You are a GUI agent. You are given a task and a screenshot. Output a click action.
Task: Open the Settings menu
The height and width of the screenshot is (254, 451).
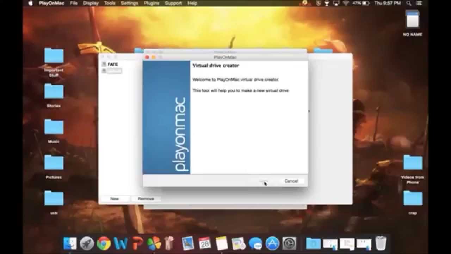coord(129,3)
